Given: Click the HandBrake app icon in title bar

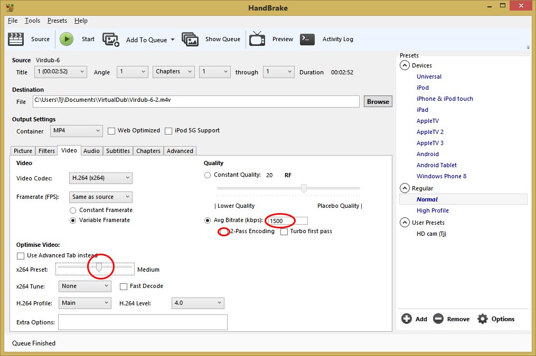Looking at the screenshot, I should click(x=10, y=7).
